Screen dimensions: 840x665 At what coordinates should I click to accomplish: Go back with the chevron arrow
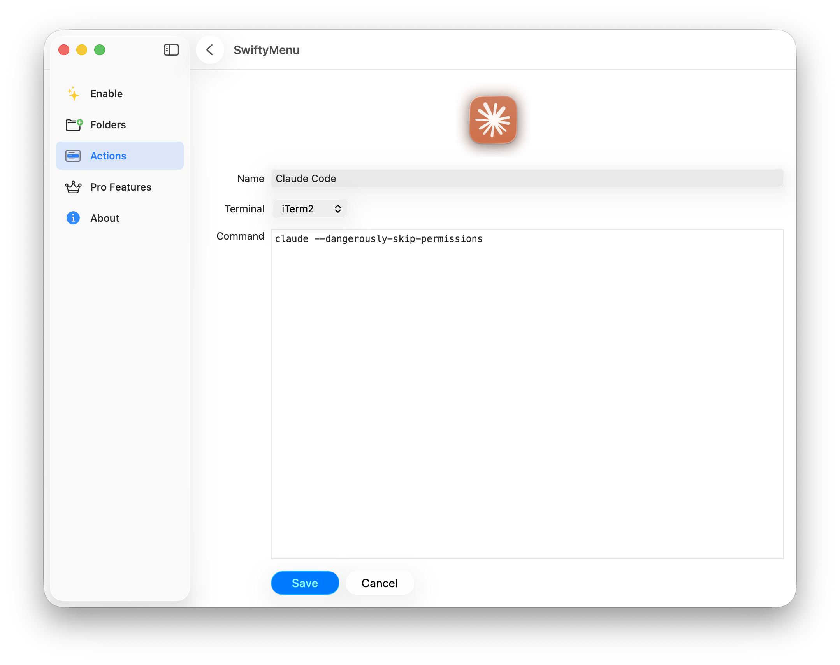(210, 50)
